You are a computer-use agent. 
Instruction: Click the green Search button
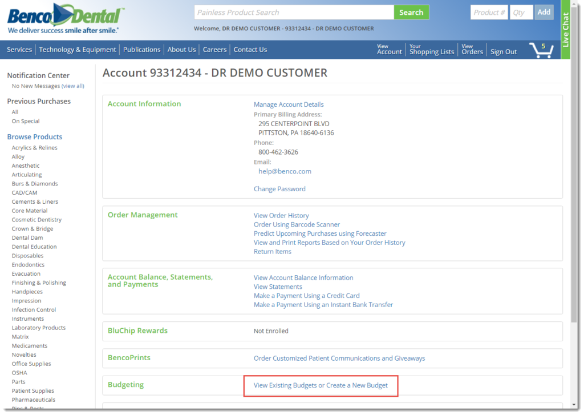(411, 13)
